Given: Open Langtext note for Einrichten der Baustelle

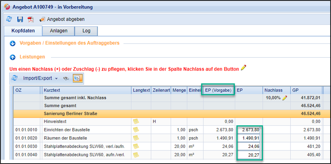Looking at the screenshot, I should pos(136,130).
